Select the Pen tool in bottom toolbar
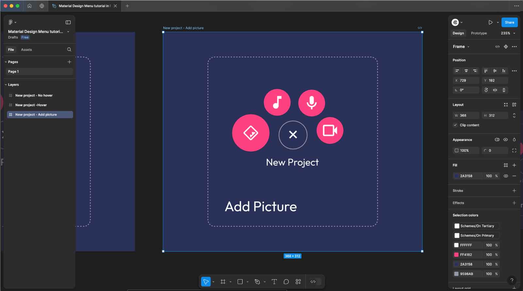 (x=257, y=282)
